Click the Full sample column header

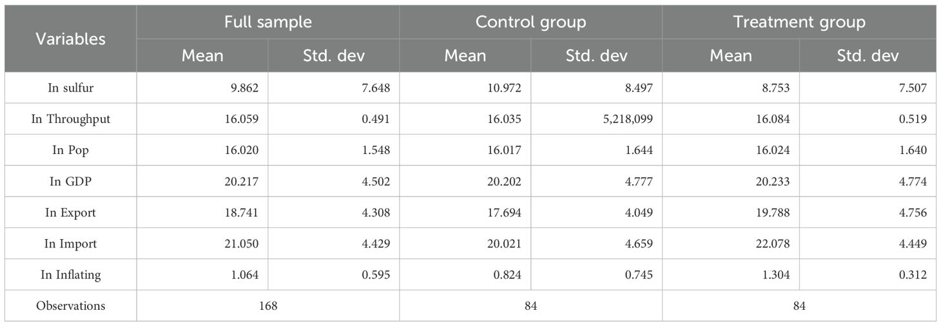(x=267, y=22)
